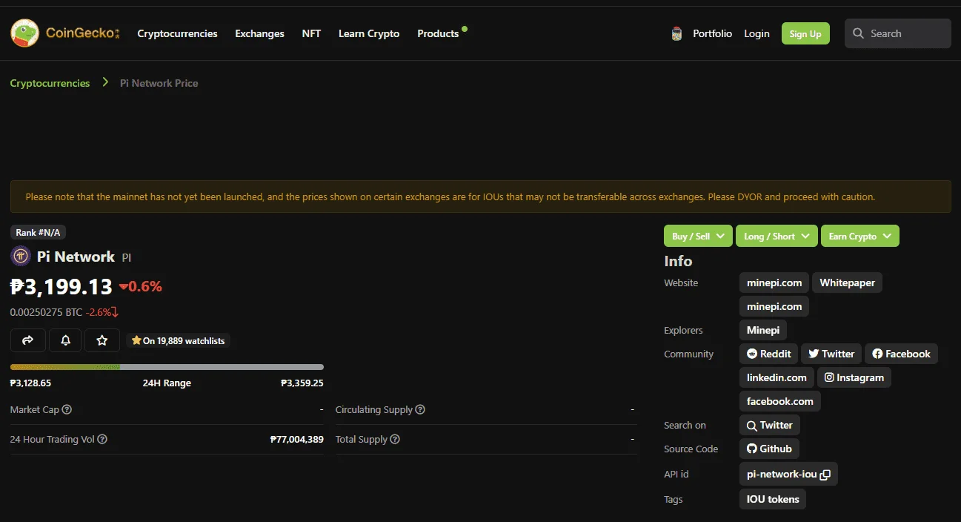Image resolution: width=961 pixels, height=522 pixels.
Task: Click the Pi Network coin logo
Action: click(21, 257)
